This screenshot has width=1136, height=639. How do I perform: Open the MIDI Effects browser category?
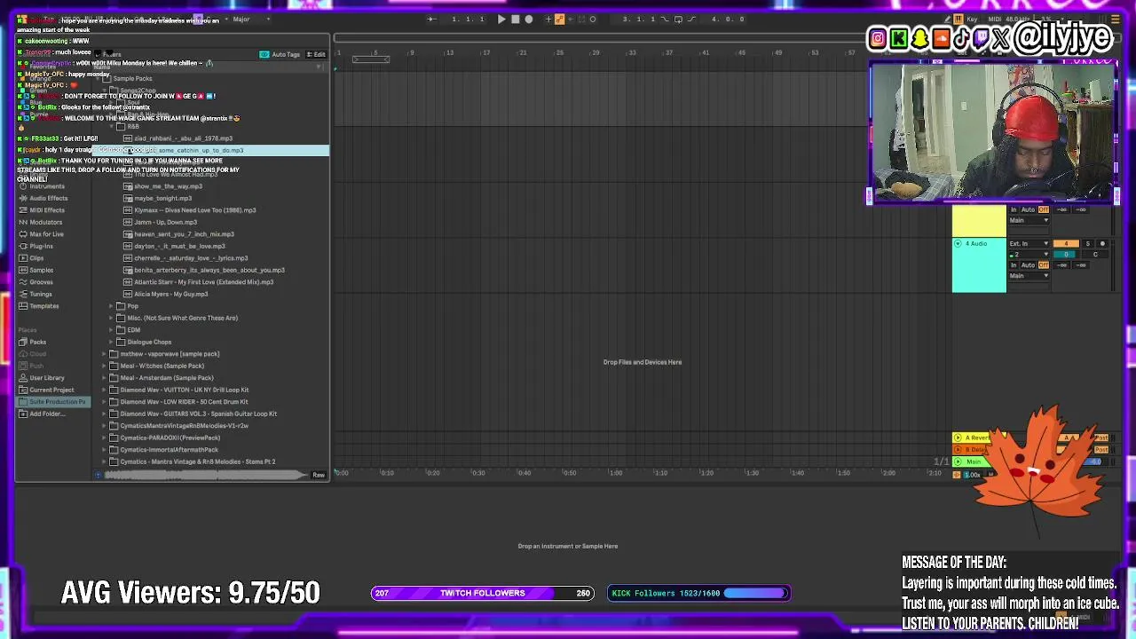pyautogui.click(x=47, y=210)
